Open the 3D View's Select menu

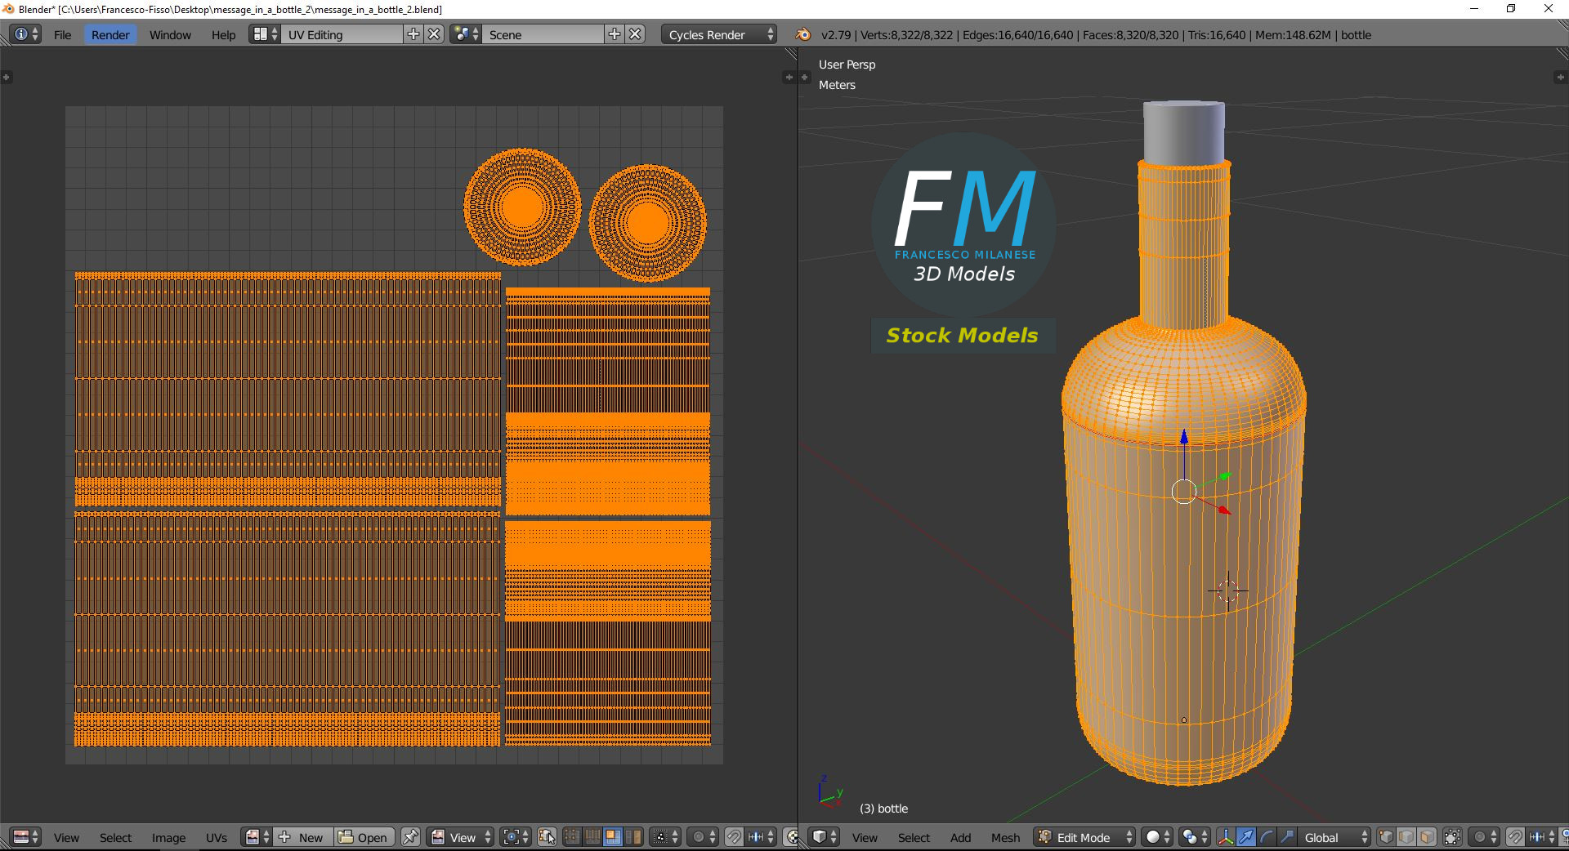914,838
